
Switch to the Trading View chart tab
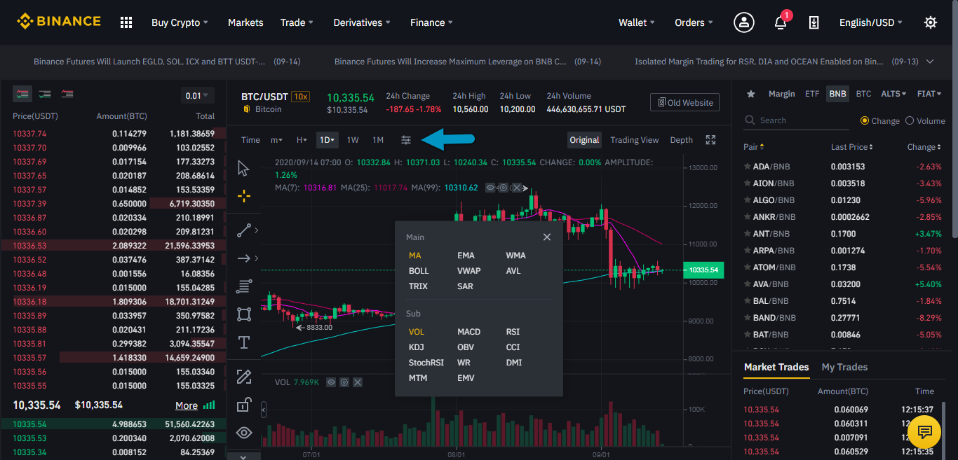[635, 140]
